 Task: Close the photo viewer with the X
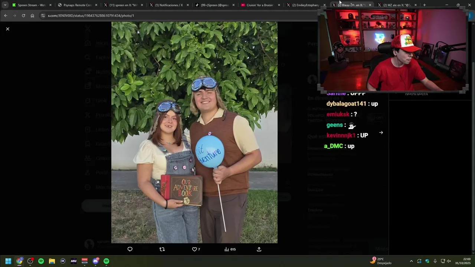(7, 29)
